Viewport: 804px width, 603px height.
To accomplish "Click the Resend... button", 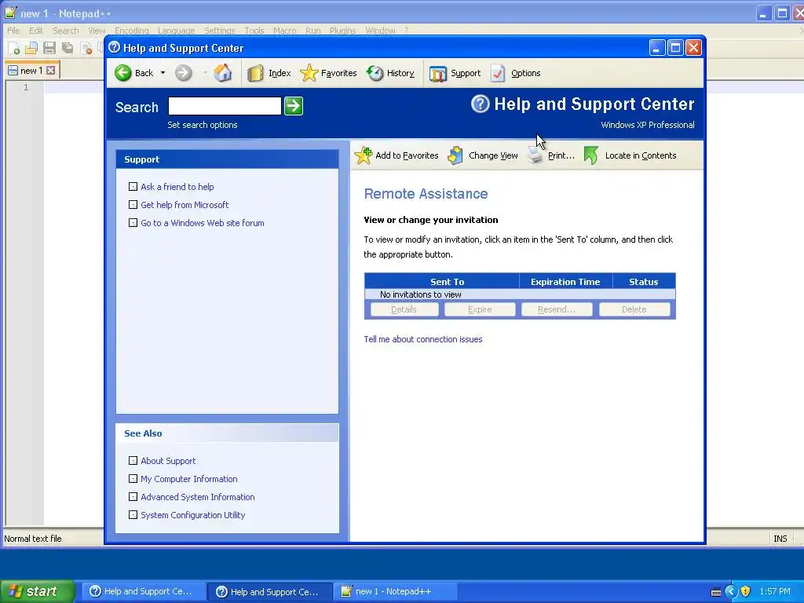I will pyautogui.click(x=557, y=309).
